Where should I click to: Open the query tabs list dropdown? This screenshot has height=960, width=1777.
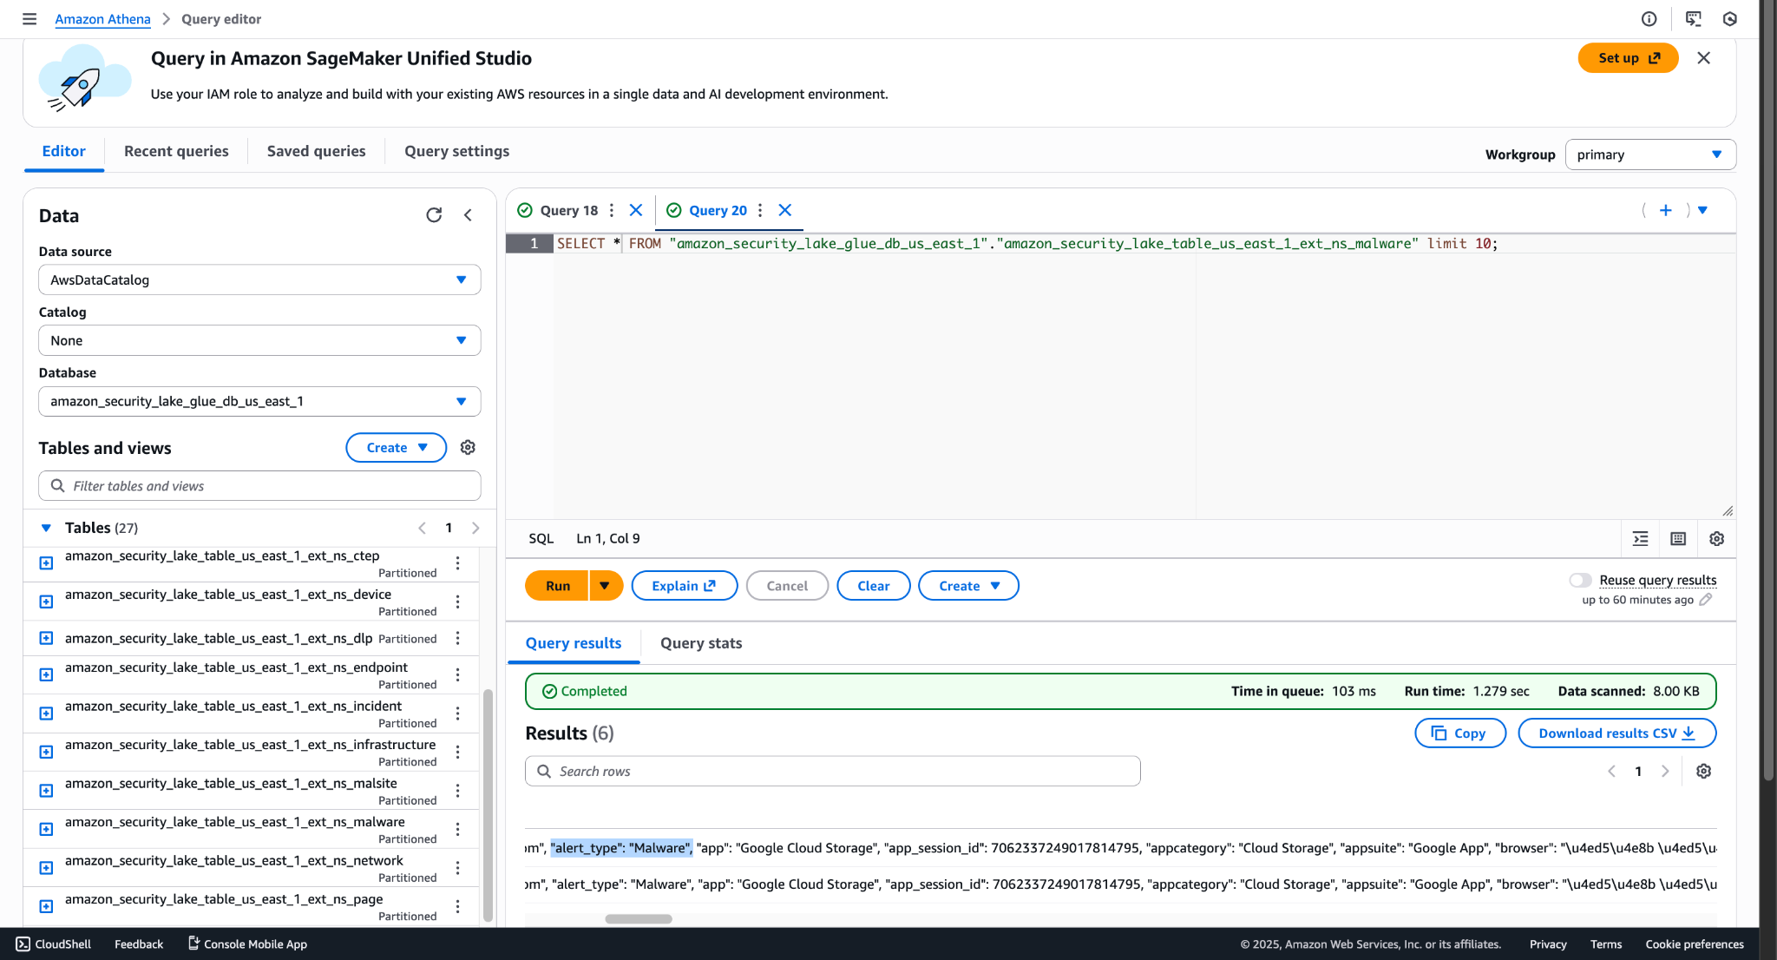coord(1702,210)
